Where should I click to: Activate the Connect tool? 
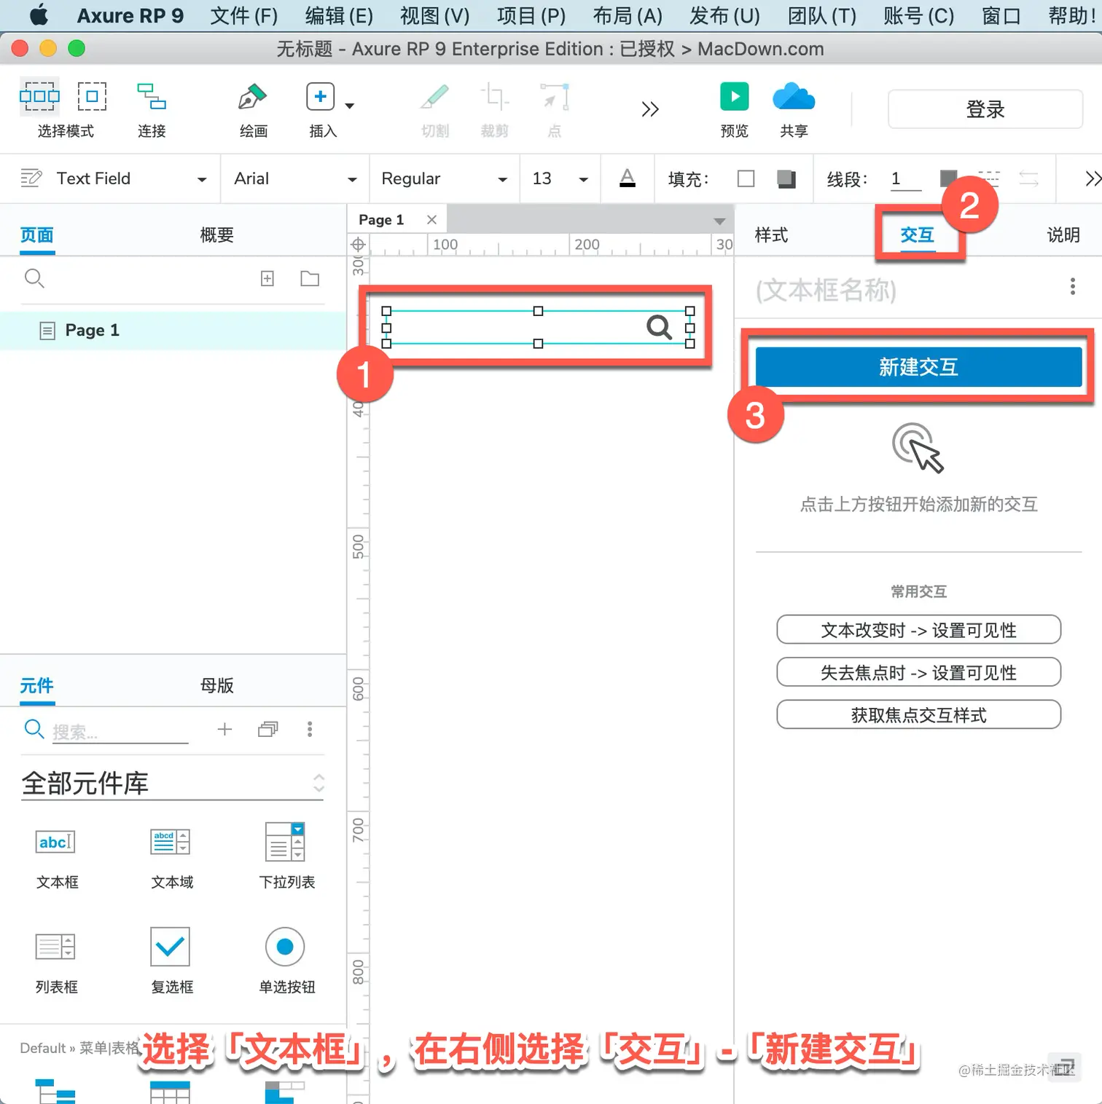point(152,96)
